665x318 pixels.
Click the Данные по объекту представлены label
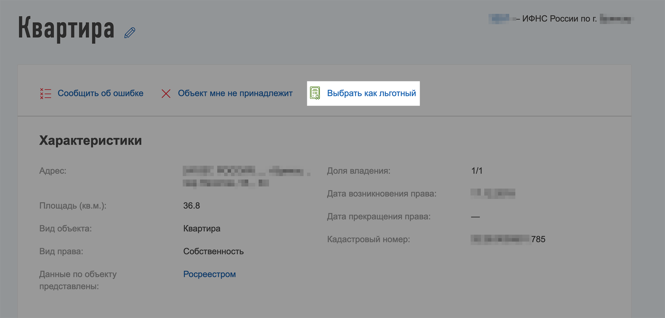click(78, 280)
